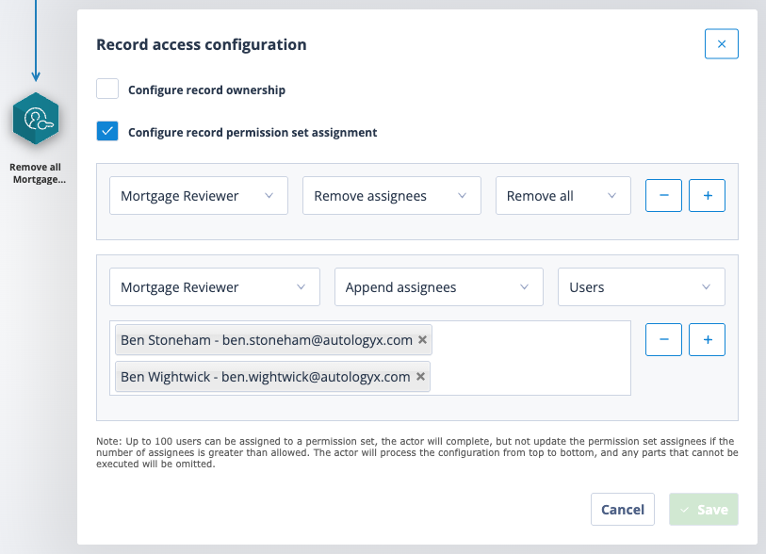Click the minus button beside the users list
This screenshot has width=766, height=554.
tap(663, 339)
